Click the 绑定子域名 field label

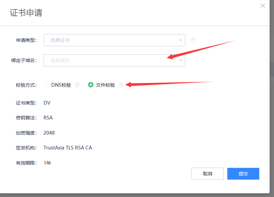24,60
